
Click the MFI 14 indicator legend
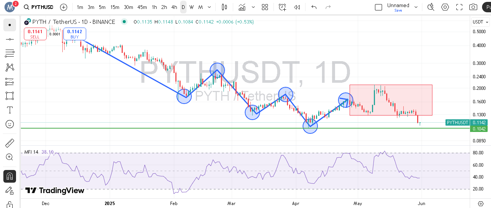pos(32,152)
